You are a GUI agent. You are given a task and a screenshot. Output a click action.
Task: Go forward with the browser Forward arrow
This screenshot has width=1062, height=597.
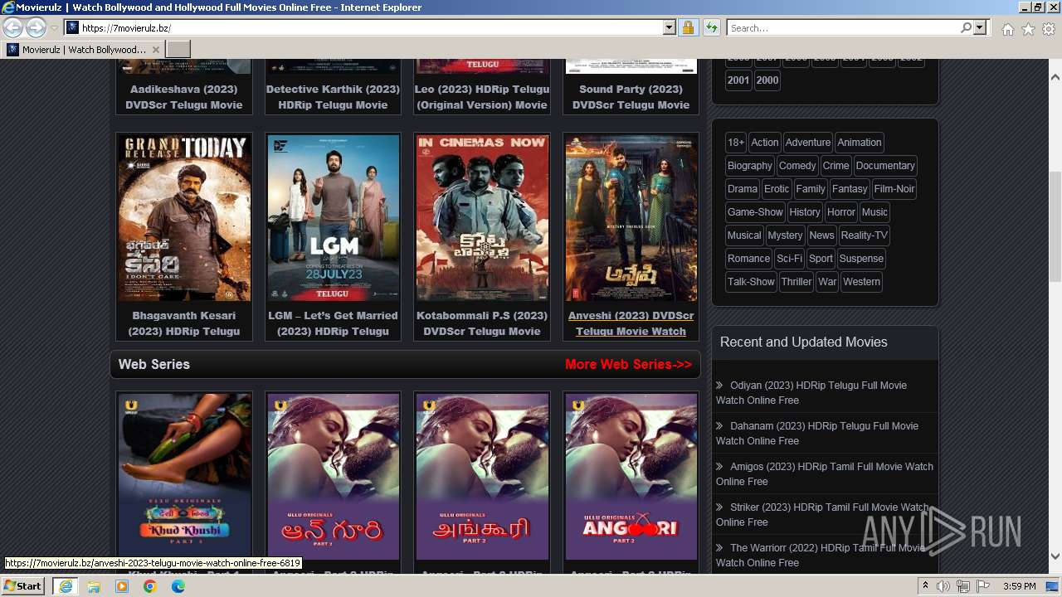click(x=36, y=28)
